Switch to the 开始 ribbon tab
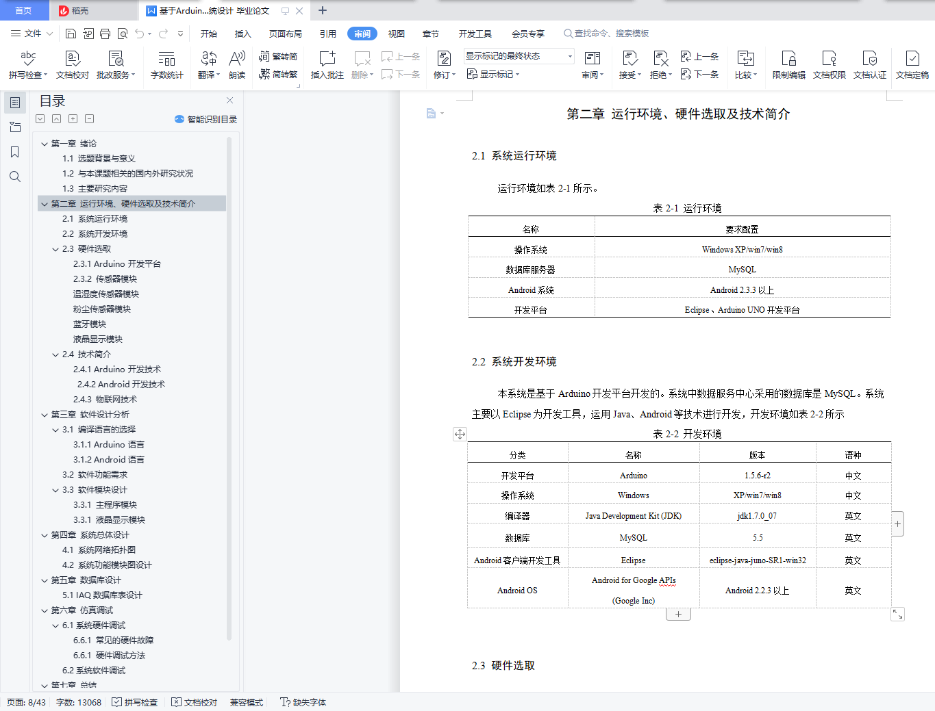Screen dimensions: 935x711 209,34
